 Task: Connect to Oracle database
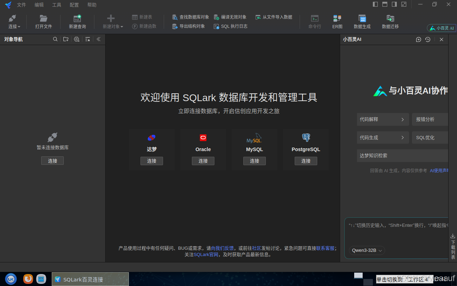click(x=203, y=161)
